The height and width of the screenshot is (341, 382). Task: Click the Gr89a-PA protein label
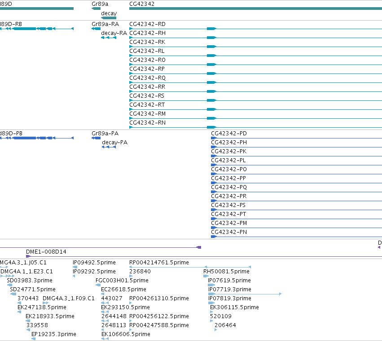click(105, 134)
